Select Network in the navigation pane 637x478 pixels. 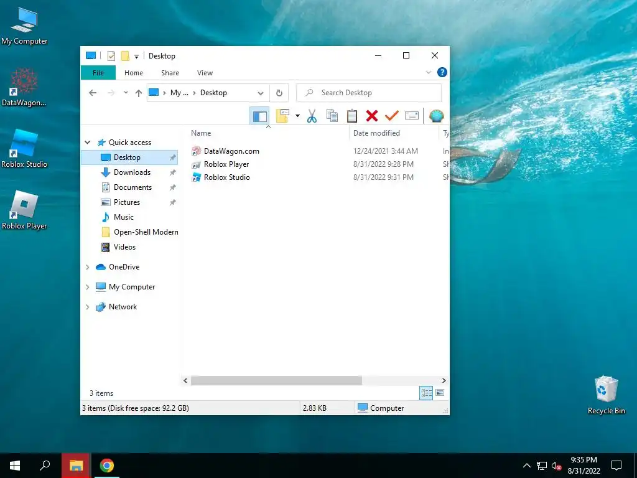[x=123, y=307]
